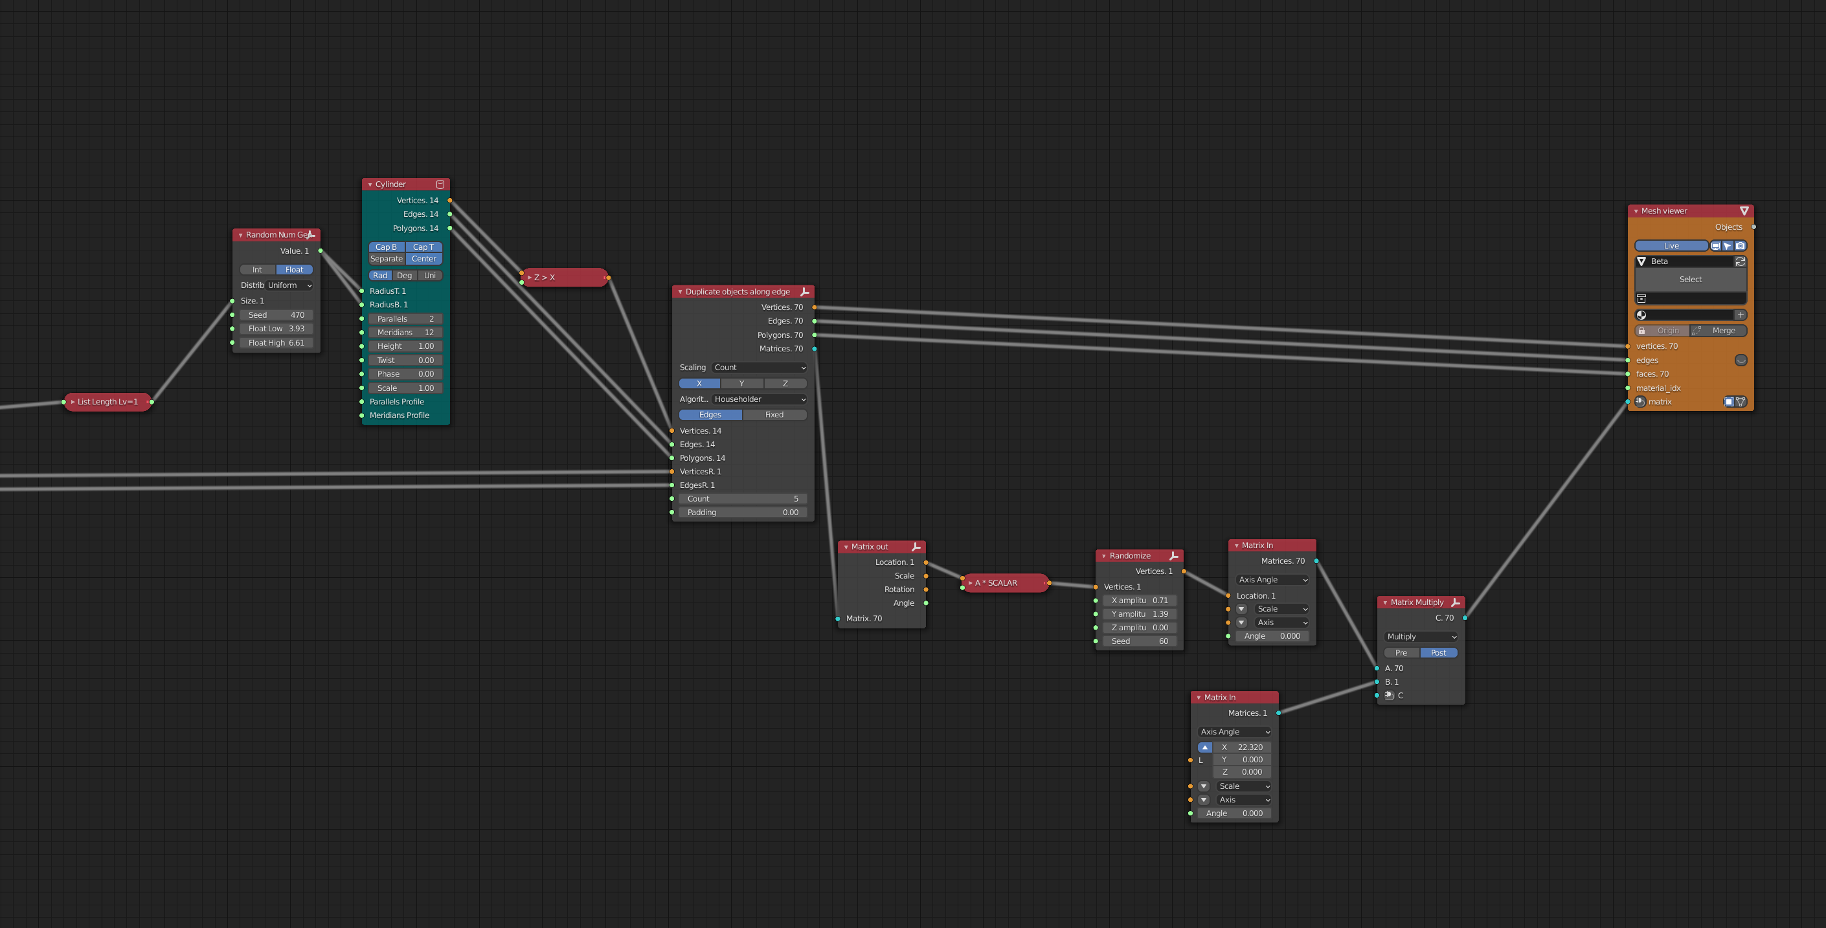Click the cylinder icon in Cylinder node header
Viewport: 1826px width, 928px height.
[x=441, y=184]
